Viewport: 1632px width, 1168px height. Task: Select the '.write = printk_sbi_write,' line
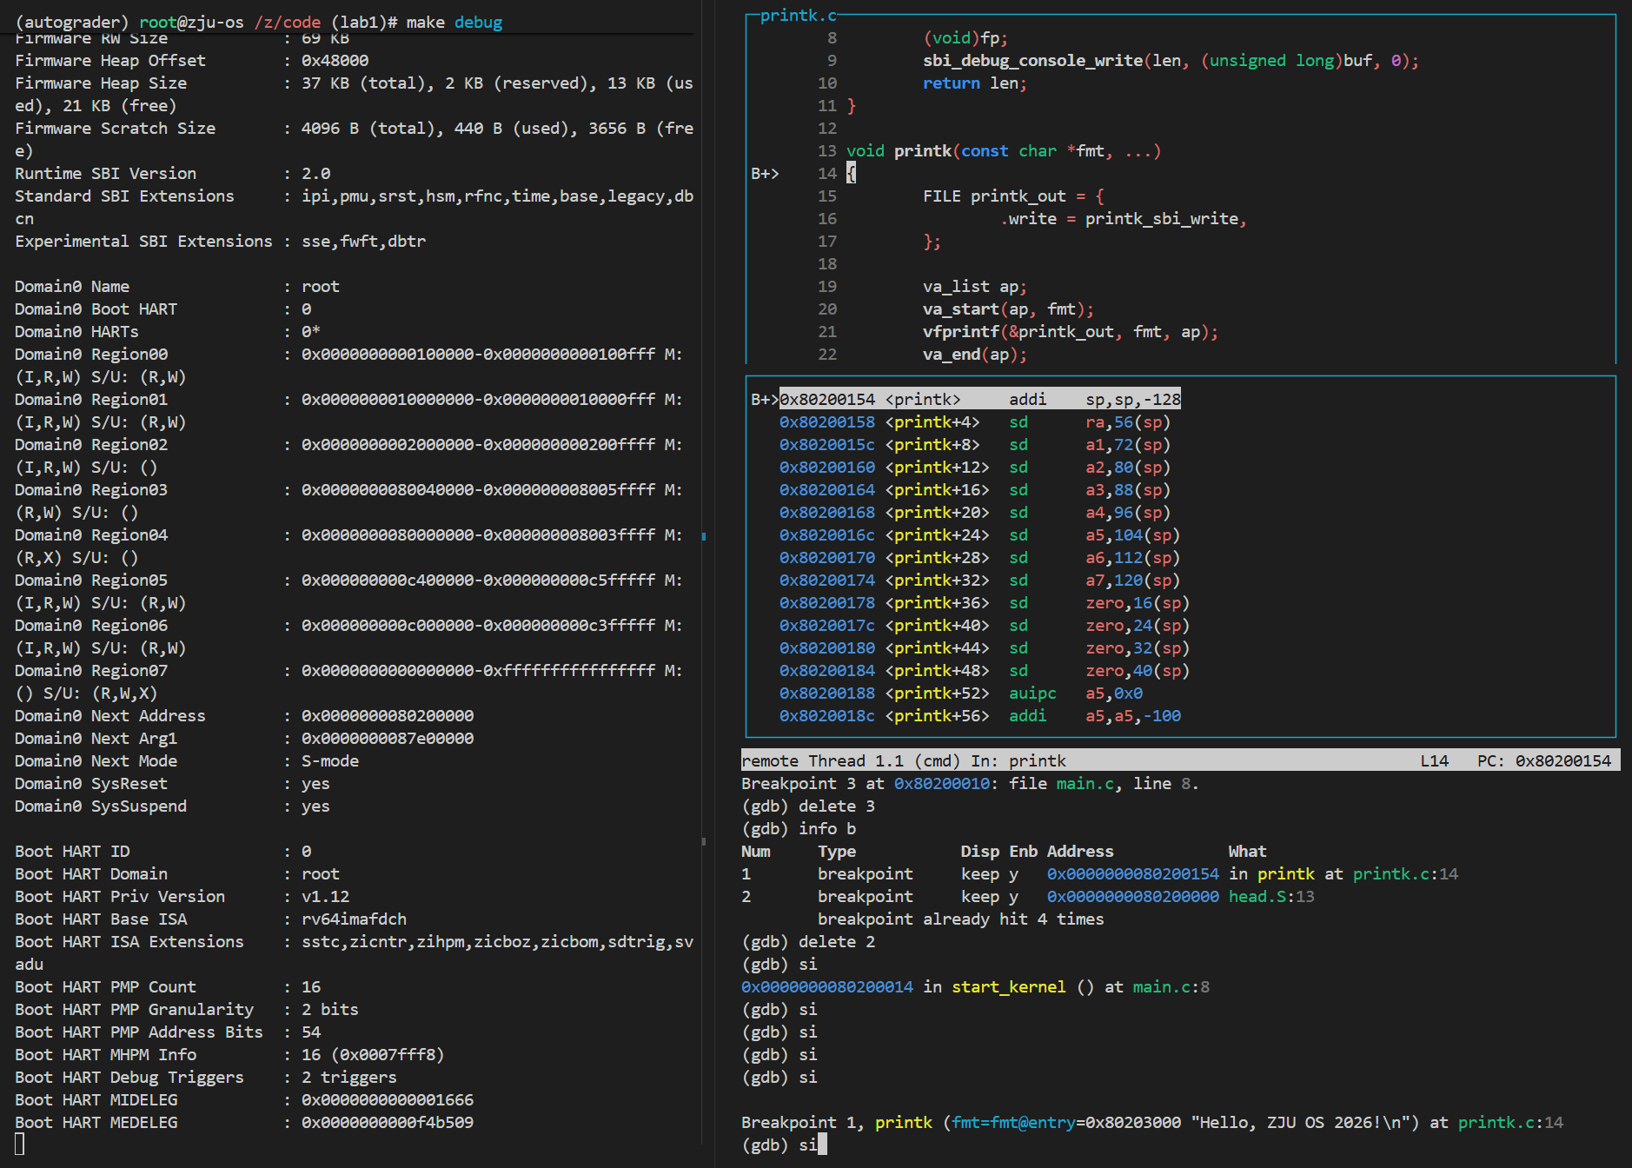point(1124,219)
